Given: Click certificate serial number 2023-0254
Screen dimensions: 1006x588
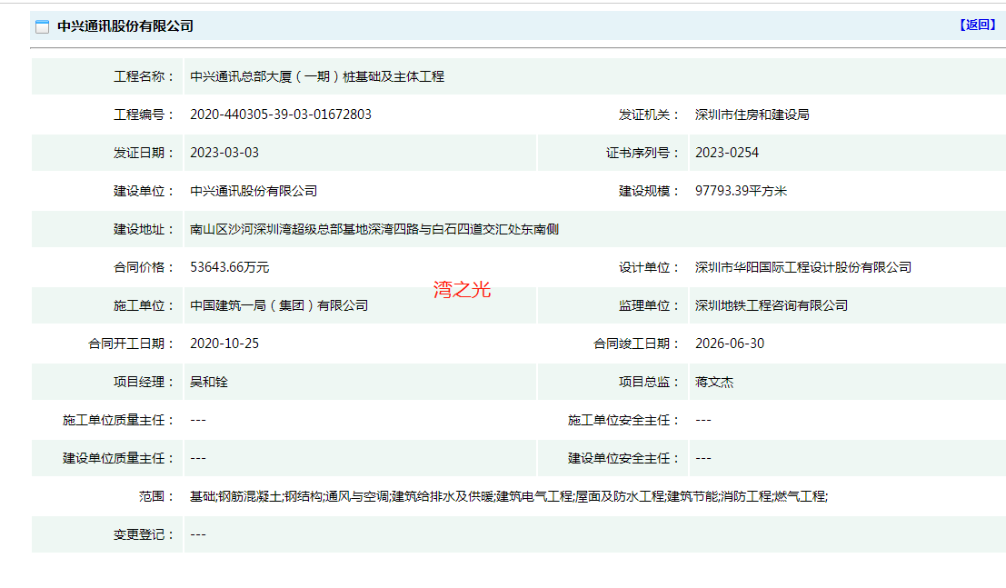Looking at the screenshot, I should [x=726, y=153].
